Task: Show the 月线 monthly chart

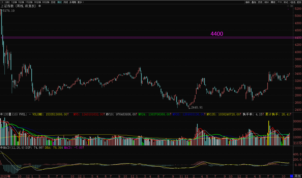Action: (x=66, y=2)
